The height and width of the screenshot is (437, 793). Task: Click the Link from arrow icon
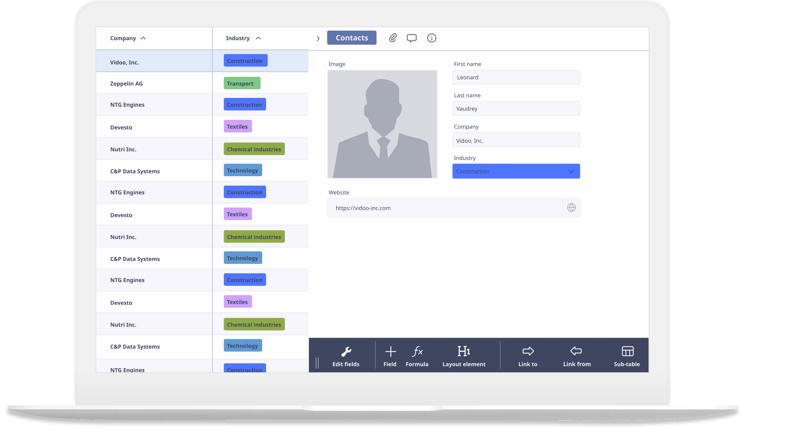(576, 351)
